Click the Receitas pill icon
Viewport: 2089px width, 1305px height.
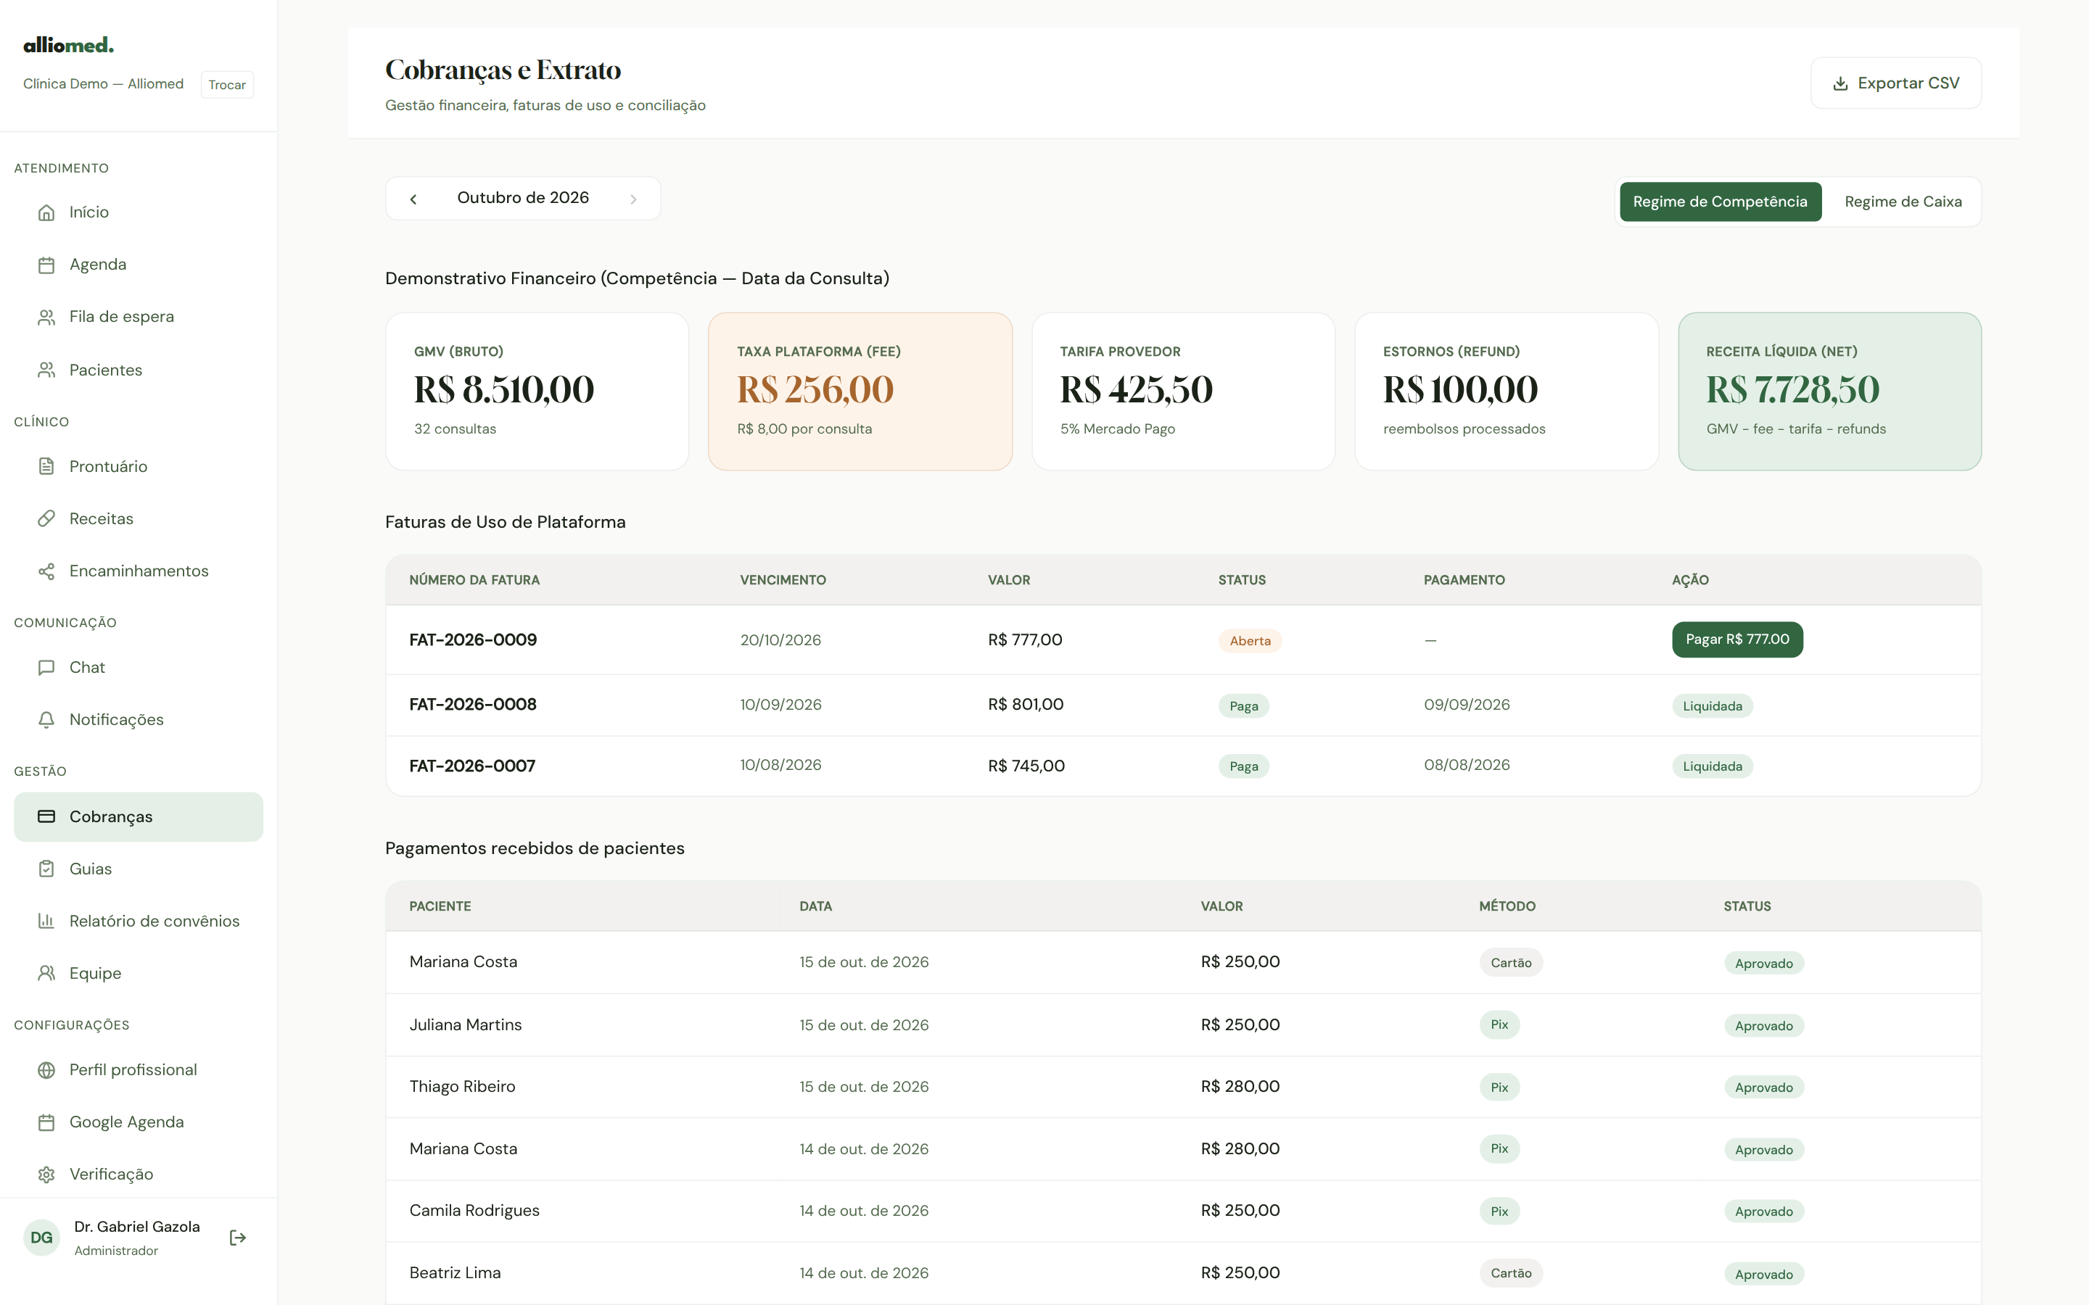pos(46,518)
